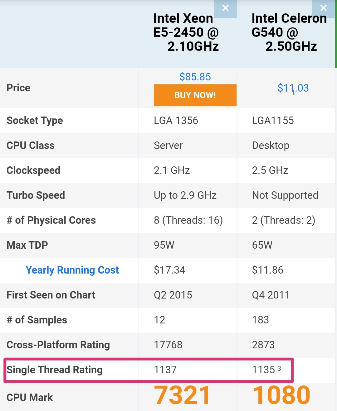Viewport: 337px width, 411px height.
Task: Click the CPU Mark label
Action: pos(30,398)
